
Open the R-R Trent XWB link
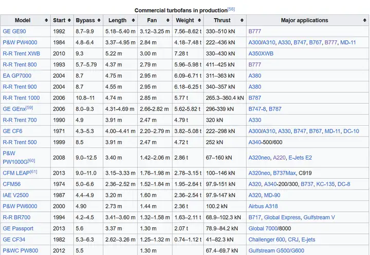click(x=21, y=54)
